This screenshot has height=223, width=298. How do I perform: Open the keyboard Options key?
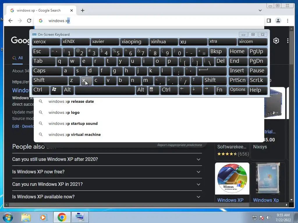click(x=238, y=90)
